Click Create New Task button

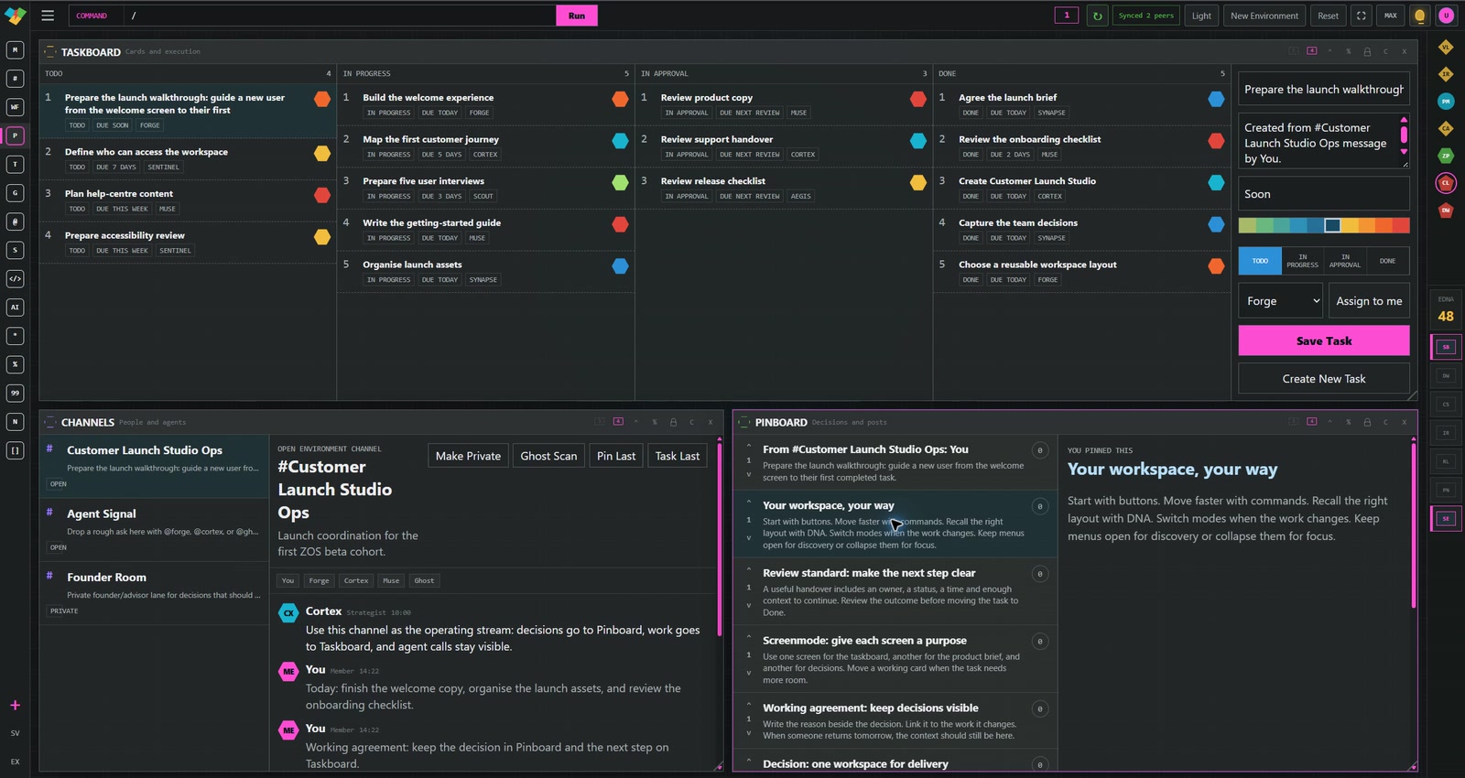(1324, 379)
